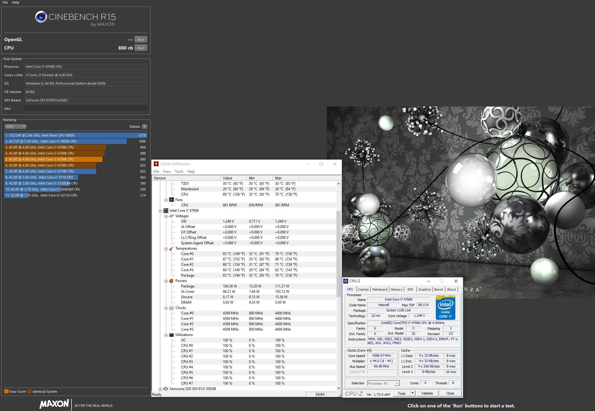Click the Intel Core i7 4790K chip icon
Viewport: 595px width, 411px height.
tap(166, 211)
